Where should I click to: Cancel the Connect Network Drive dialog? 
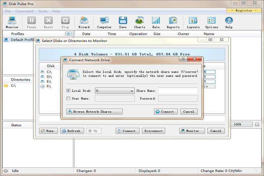pos(189,112)
